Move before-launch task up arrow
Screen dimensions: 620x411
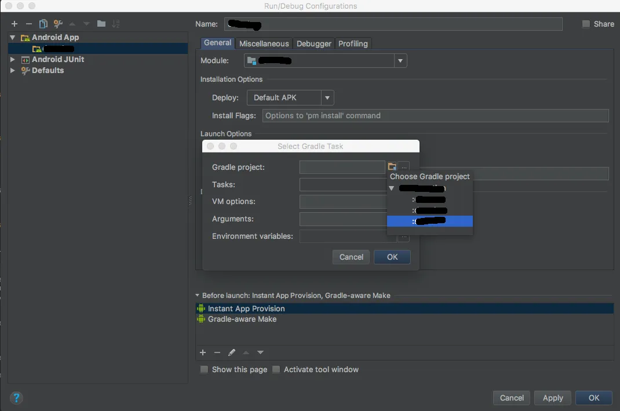coord(246,352)
